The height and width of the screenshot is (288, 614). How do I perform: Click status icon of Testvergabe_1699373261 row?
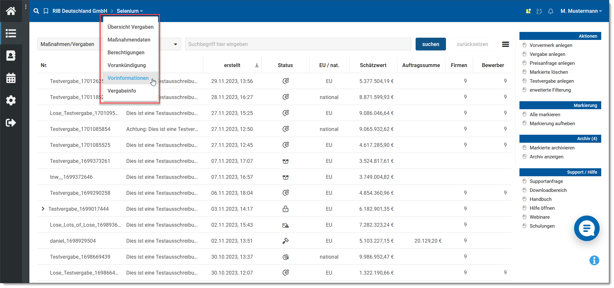pyautogui.click(x=286, y=161)
